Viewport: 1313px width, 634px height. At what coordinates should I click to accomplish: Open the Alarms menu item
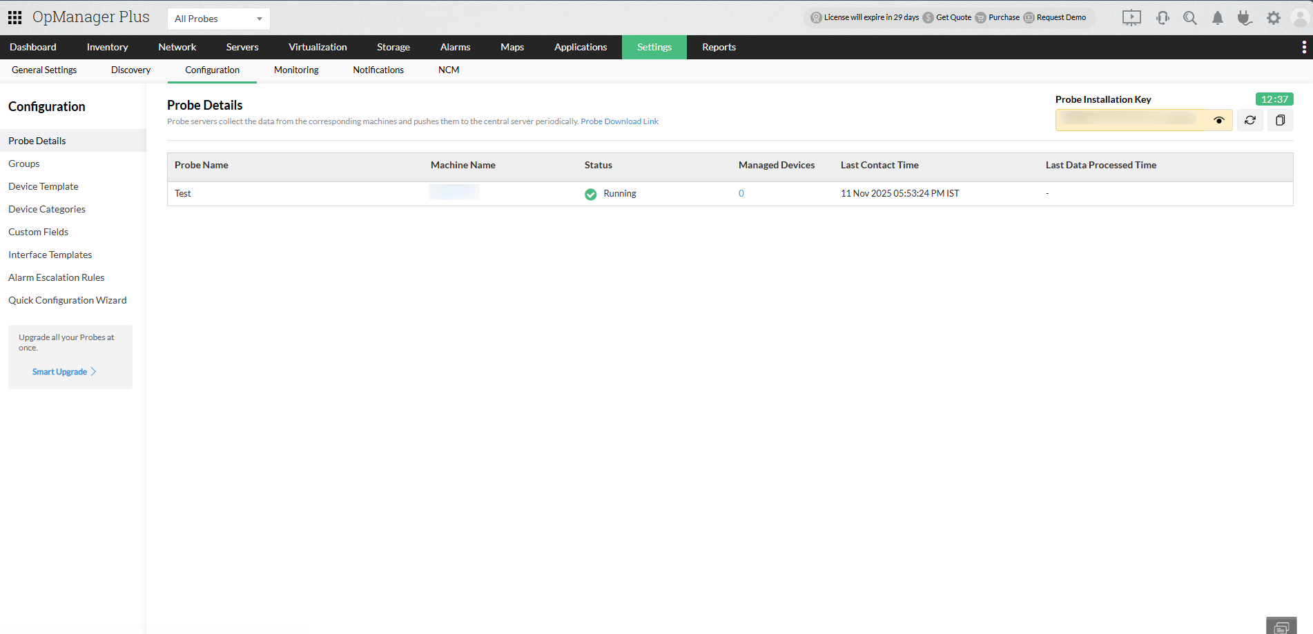pyautogui.click(x=454, y=46)
